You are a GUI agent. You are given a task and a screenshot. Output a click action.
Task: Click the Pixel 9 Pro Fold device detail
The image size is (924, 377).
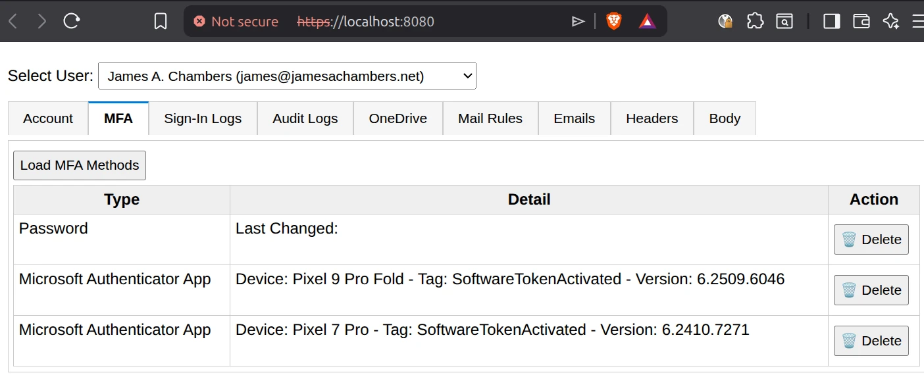click(510, 279)
